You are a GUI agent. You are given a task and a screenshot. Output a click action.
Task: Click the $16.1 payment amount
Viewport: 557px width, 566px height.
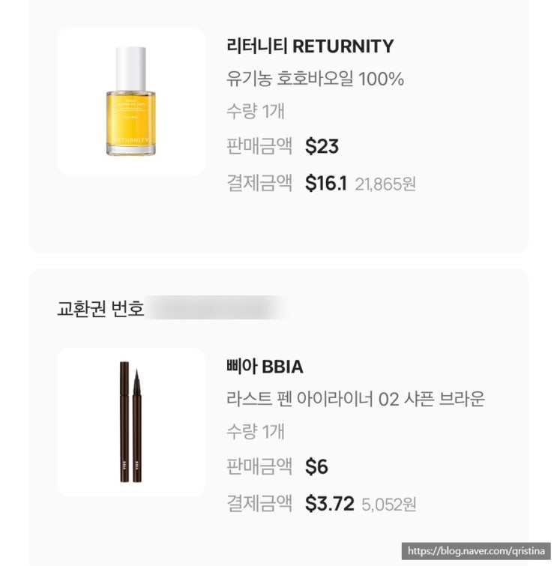click(325, 184)
